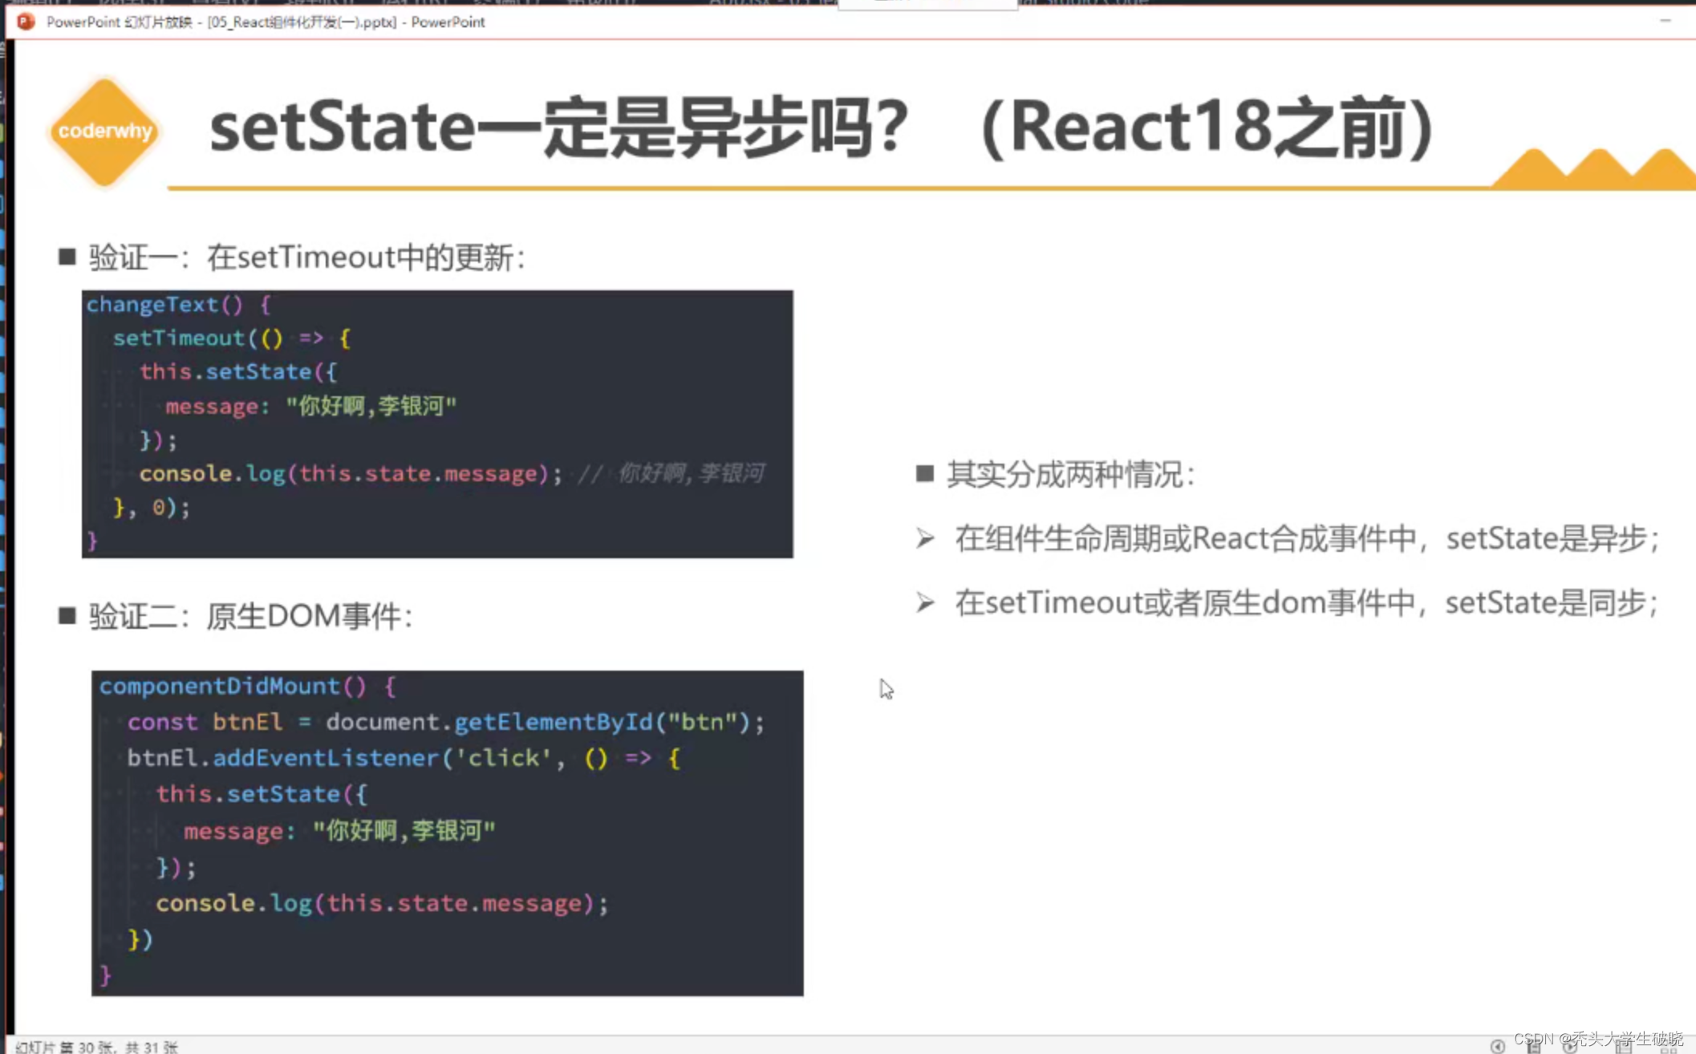Click the window title '05_React组件化开发(一).pptx'
The image size is (1696, 1054).
[302, 22]
